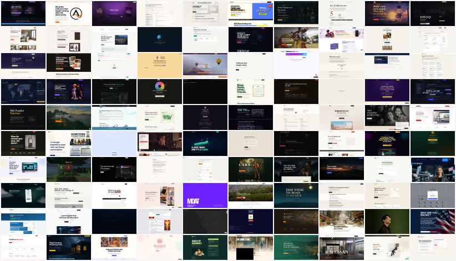Viewport: 456px width, 261px height.
Task: Select the 'Software that simply works' thumbnail
Action: coord(251,65)
